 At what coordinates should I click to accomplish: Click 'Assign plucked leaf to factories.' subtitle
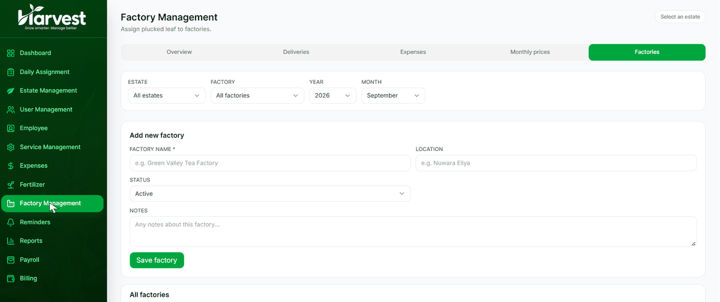click(x=166, y=29)
